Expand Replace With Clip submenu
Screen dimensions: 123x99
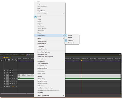[49, 14]
